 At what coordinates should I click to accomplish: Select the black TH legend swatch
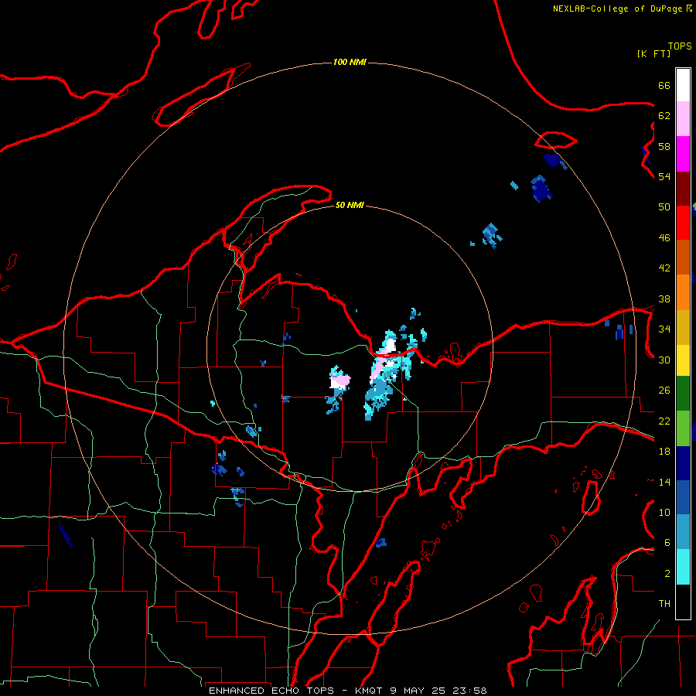(683, 602)
